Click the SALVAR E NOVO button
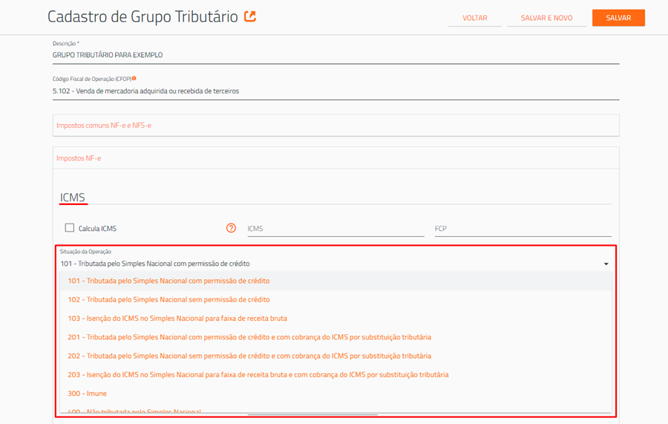 coord(546,18)
